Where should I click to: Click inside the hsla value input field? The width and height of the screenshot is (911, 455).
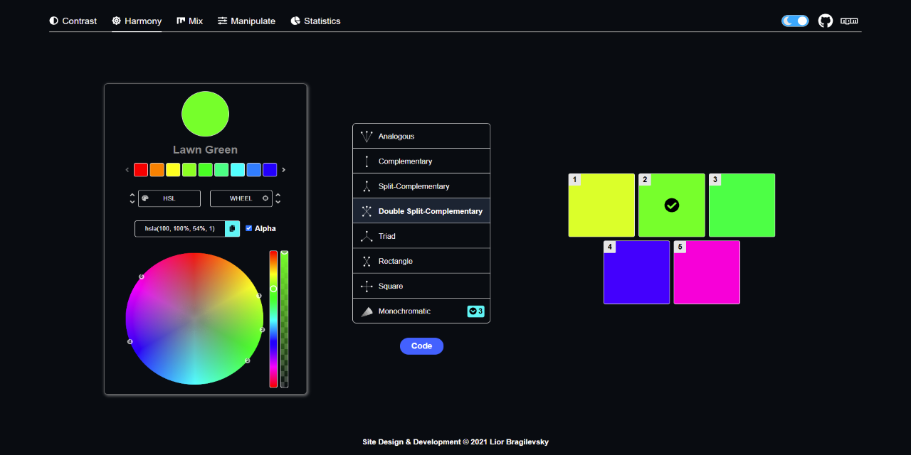click(180, 228)
